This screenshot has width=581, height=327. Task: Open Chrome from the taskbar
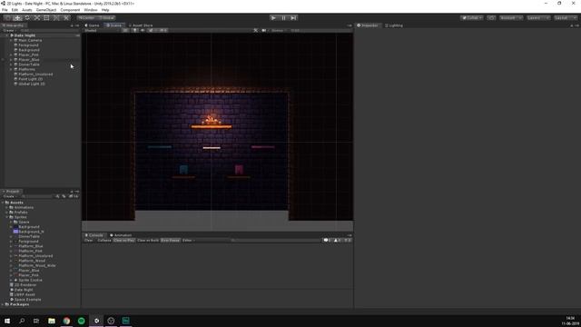tap(66, 321)
